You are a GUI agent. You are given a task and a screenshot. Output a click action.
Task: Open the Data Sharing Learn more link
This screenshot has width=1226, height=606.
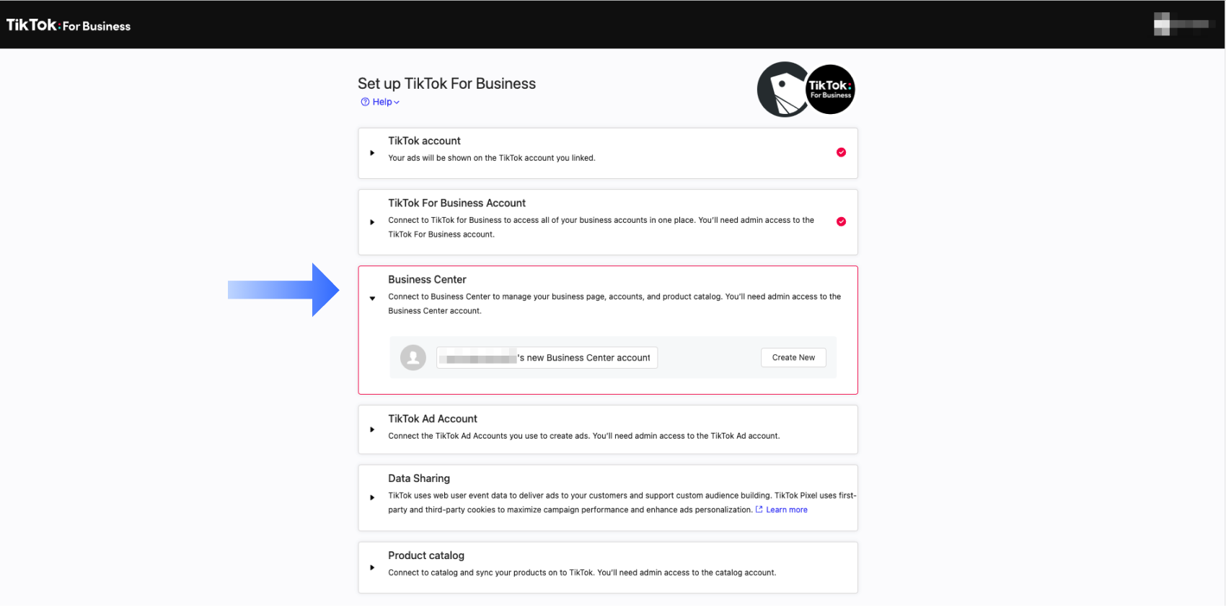pyautogui.click(x=786, y=510)
